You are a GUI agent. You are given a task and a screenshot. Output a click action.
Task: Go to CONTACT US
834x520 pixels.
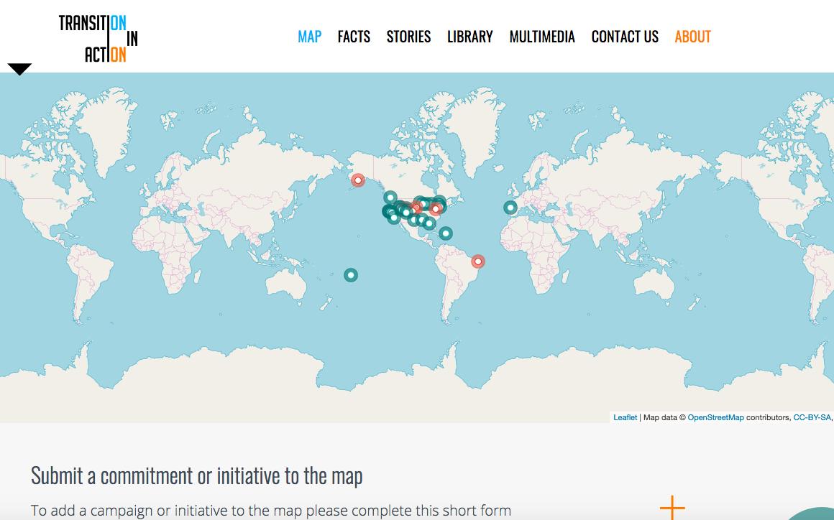625,37
